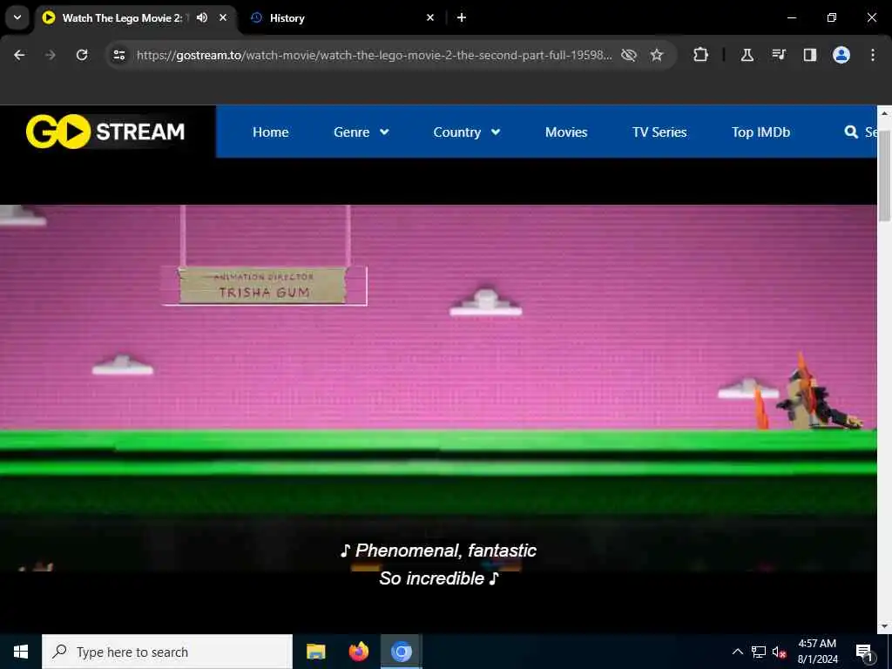Bookmark this page with the star
The height and width of the screenshot is (669, 892).
(x=657, y=55)
